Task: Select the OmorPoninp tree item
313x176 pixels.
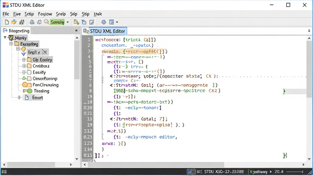Action: [x=45, y=79]
